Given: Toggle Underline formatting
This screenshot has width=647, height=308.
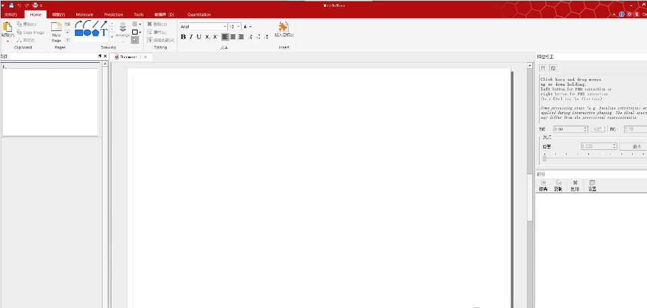Looking at the screenshot, I should 199,36.
